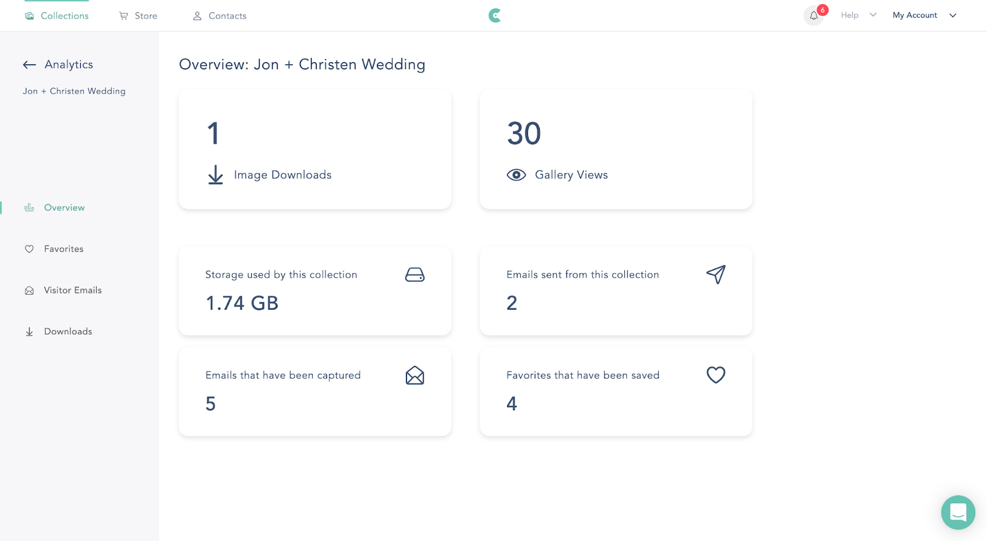The image size is (987, 541).
Task: Click the paper plane sent icon
Action: click(x=716, y=275)
